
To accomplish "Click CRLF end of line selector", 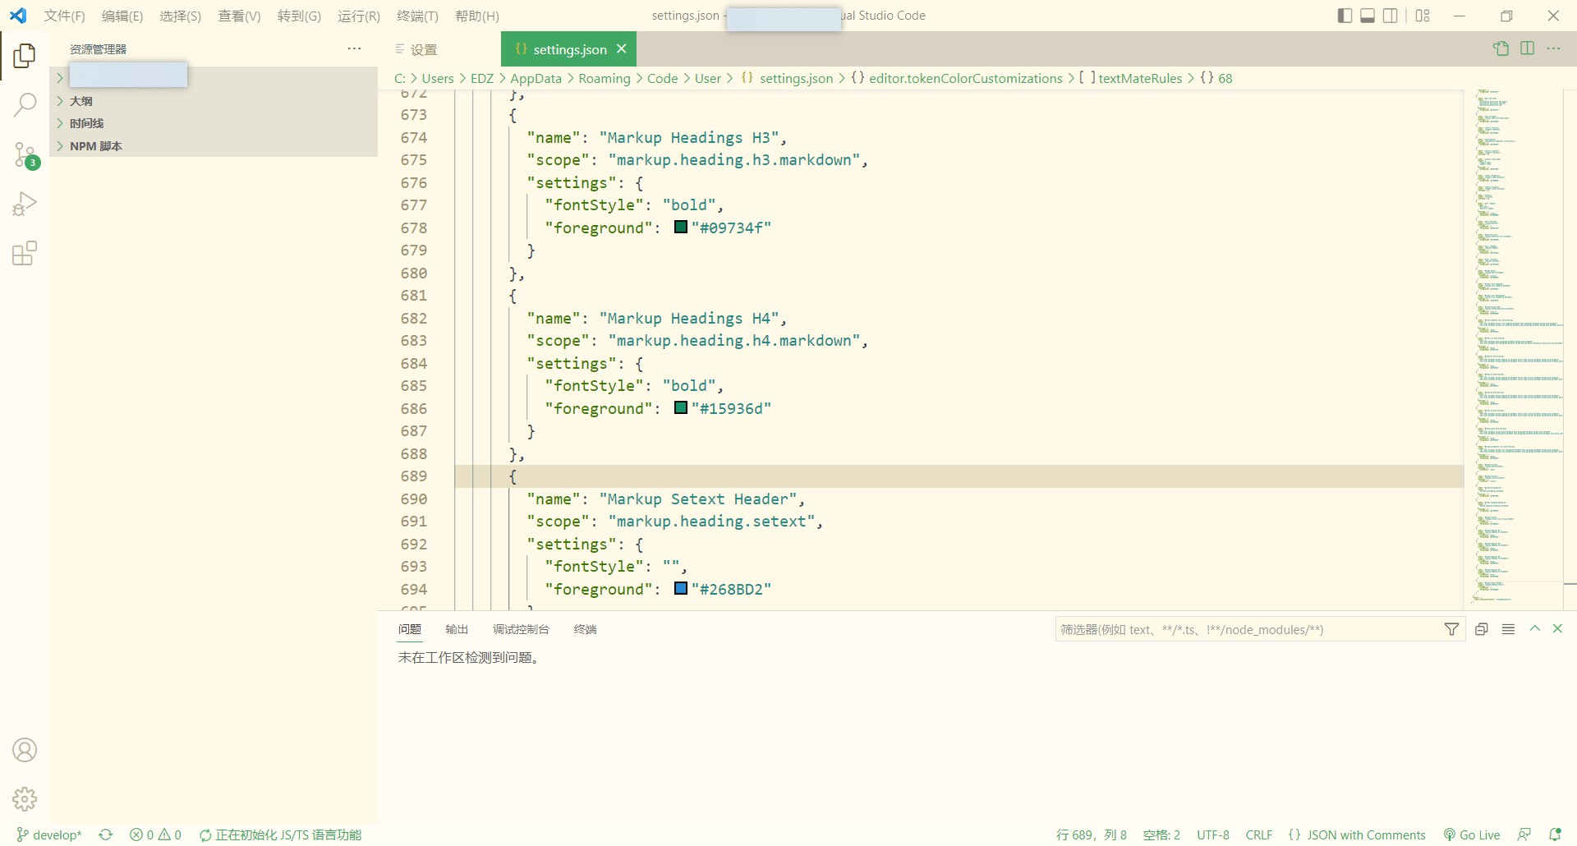I will (1259, 835).
